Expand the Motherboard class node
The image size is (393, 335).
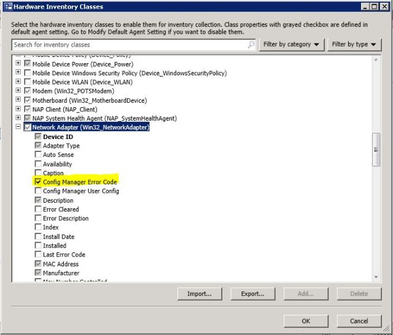pos(18,100)
